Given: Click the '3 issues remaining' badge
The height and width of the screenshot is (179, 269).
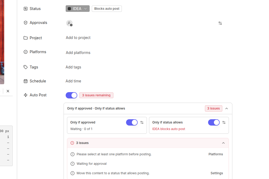Looking at the screenshot, I should 96,95.
